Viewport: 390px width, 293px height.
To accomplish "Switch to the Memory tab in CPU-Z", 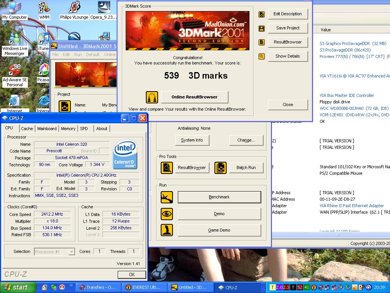I will (68, 129).
